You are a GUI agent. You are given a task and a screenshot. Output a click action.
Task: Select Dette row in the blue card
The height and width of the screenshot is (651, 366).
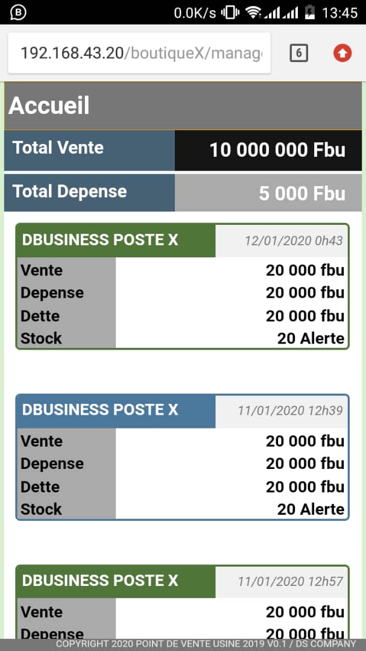click(182, 486)
